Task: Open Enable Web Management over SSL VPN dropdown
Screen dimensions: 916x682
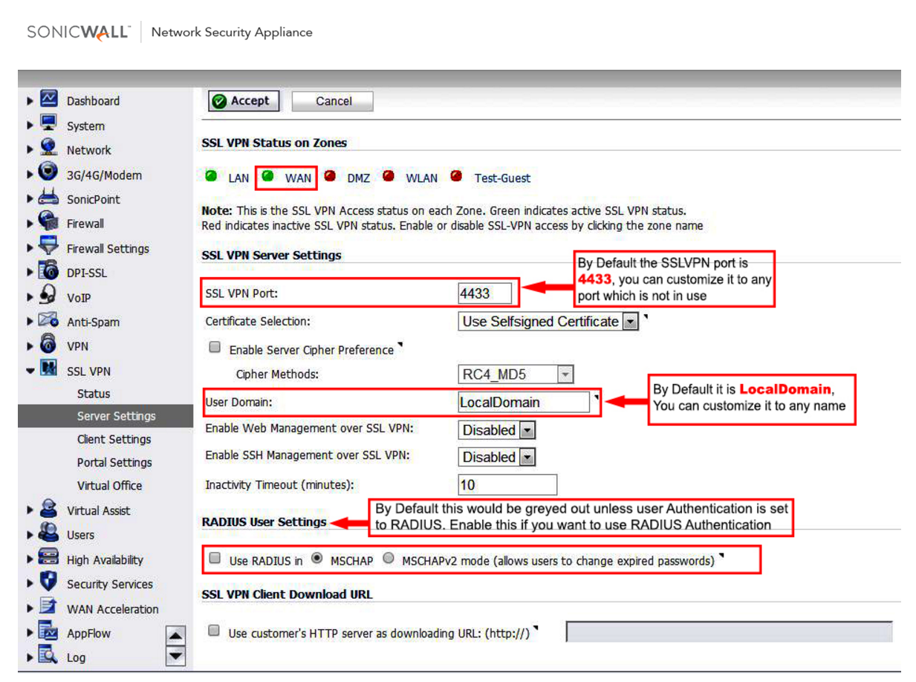Action: click(x=496, y=430)
